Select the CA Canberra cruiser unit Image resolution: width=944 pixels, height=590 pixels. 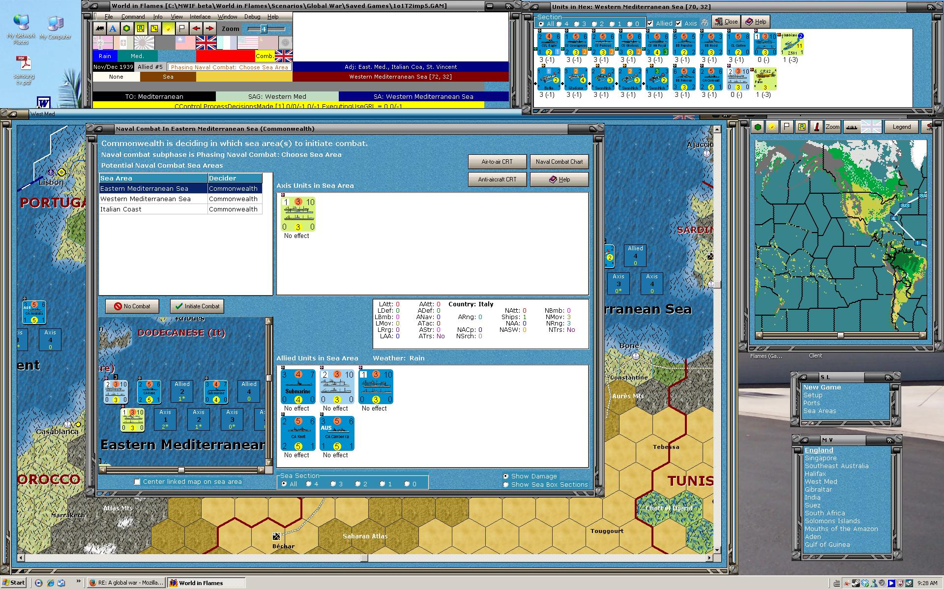point(337,434)
